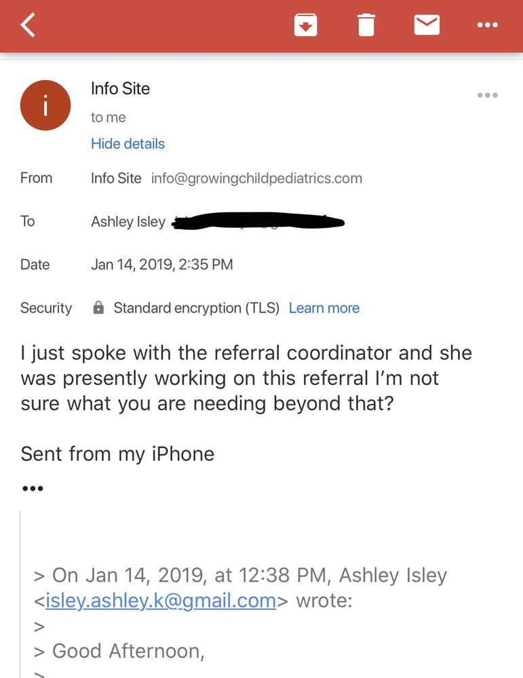Open the Learn more encryption link
Viewport: 523px width, 678px height.
click(x=324, y=308)
